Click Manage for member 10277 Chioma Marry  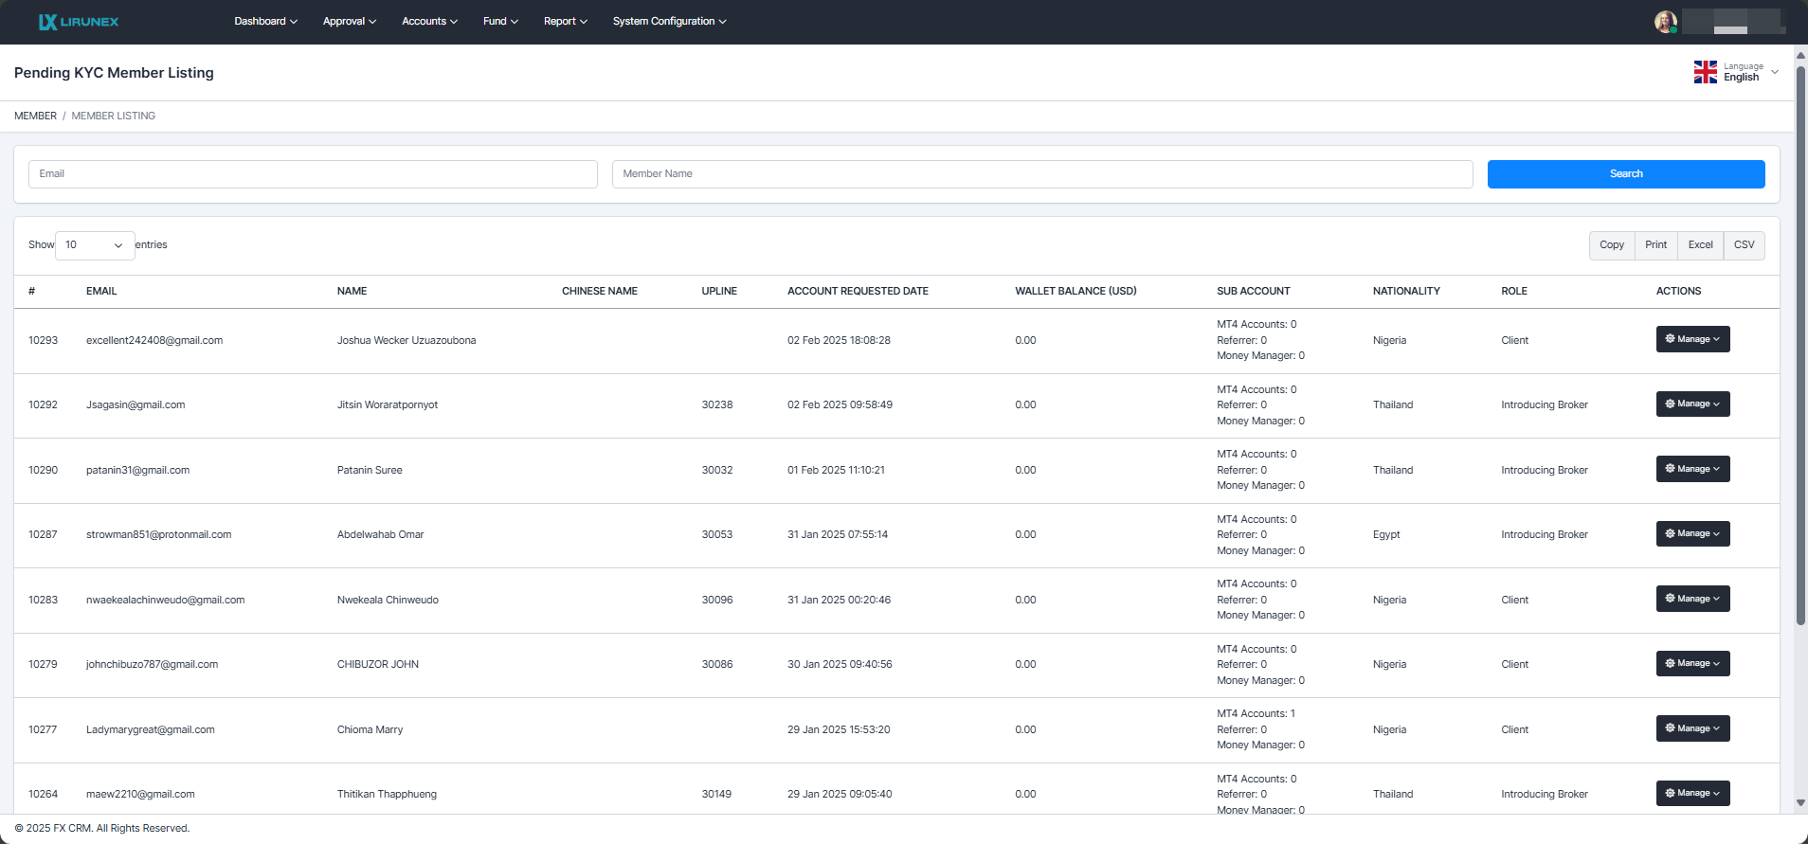coord(1692,728)
